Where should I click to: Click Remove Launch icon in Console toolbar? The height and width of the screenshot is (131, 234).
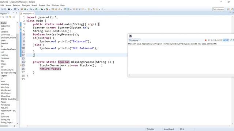(209, 40)
